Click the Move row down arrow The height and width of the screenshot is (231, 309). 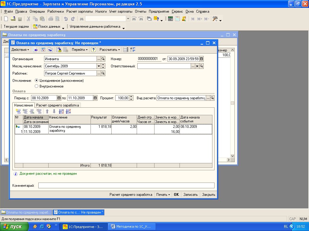[54, 111]
